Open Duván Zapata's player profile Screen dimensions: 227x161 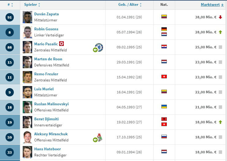coord(46,14)
